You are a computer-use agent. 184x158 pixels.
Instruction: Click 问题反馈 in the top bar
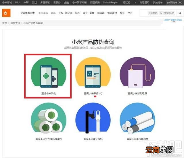pyautogui.click(x=95, y=3)
